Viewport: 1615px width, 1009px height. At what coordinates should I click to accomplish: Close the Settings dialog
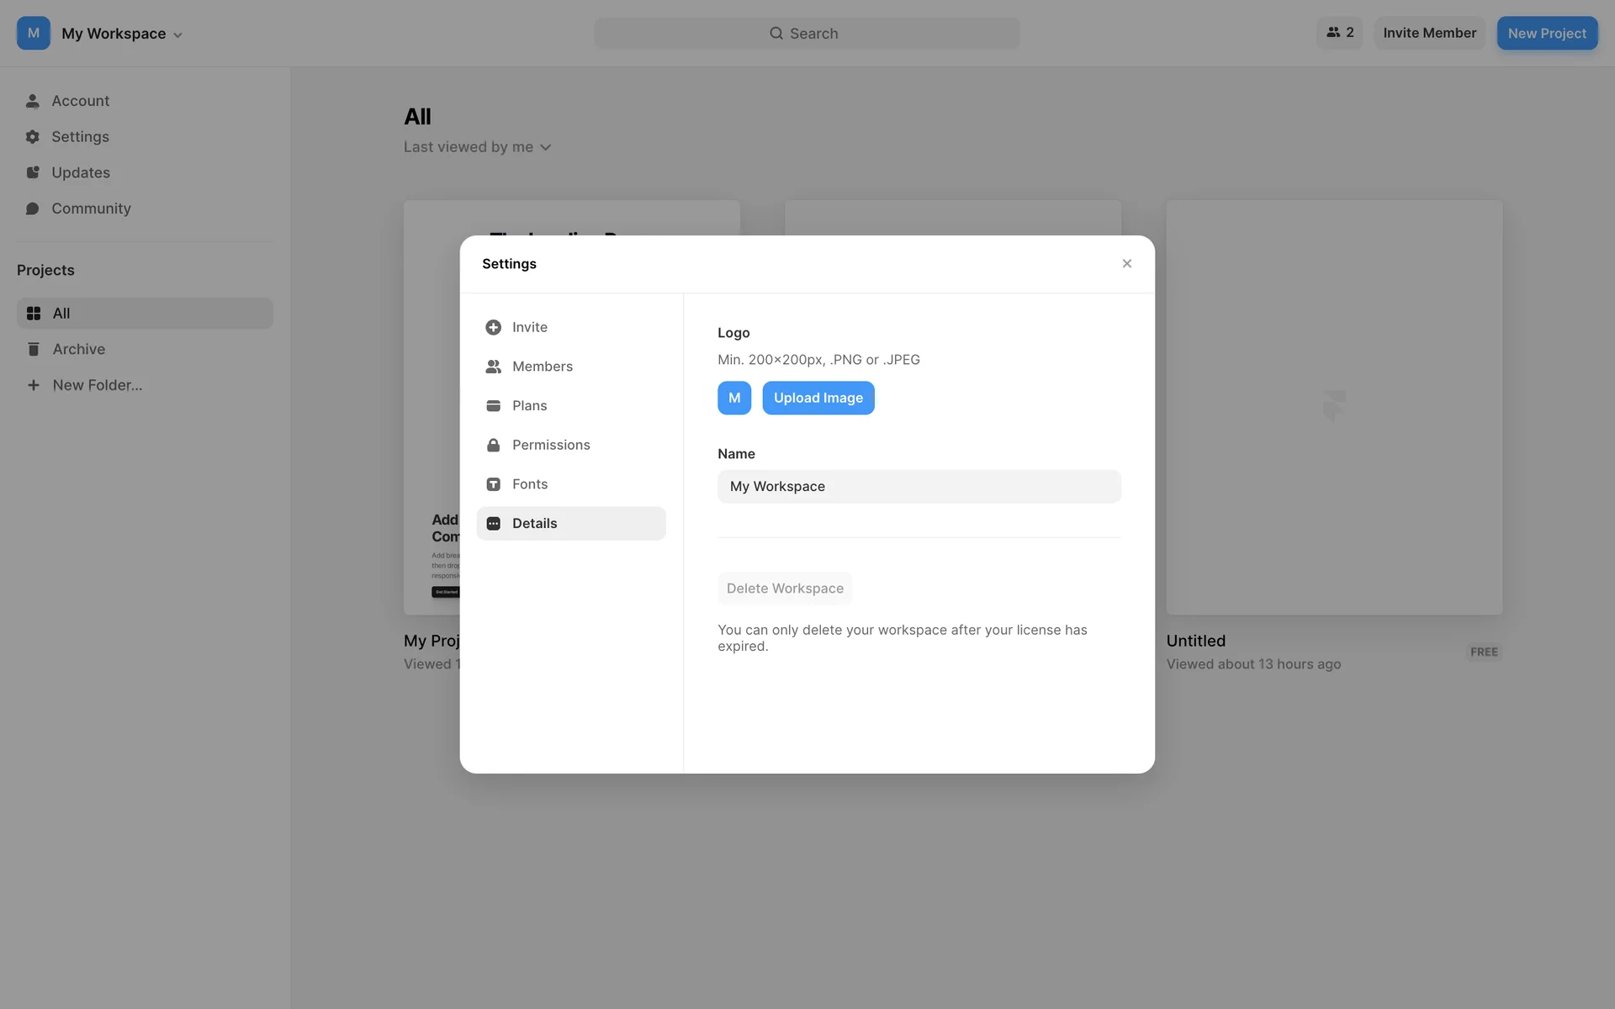click(1126, 264)
